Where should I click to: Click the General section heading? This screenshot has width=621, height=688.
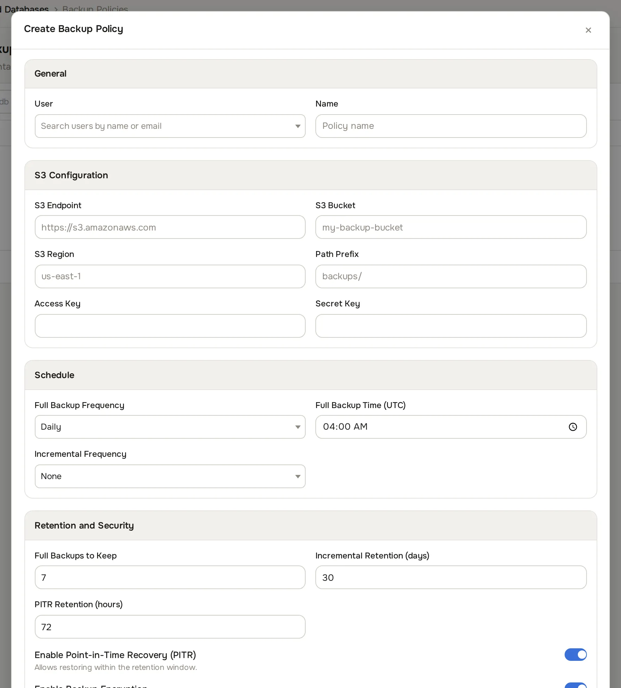click(50, 73)
